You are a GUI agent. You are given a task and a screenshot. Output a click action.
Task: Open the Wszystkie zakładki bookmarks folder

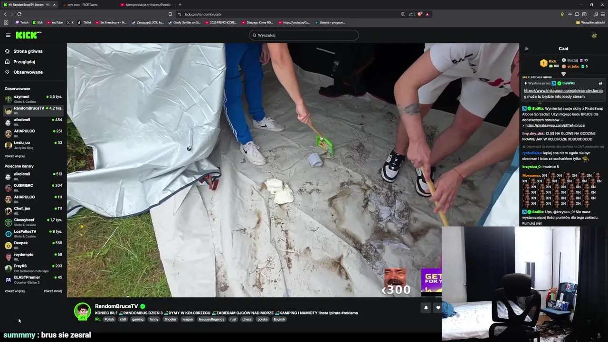590,22
